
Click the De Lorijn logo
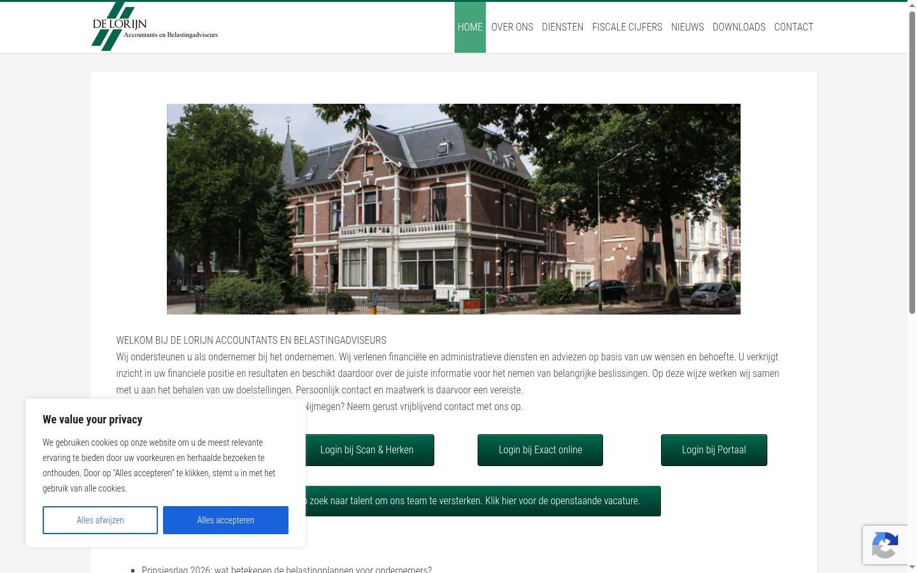tap(155, 27)
